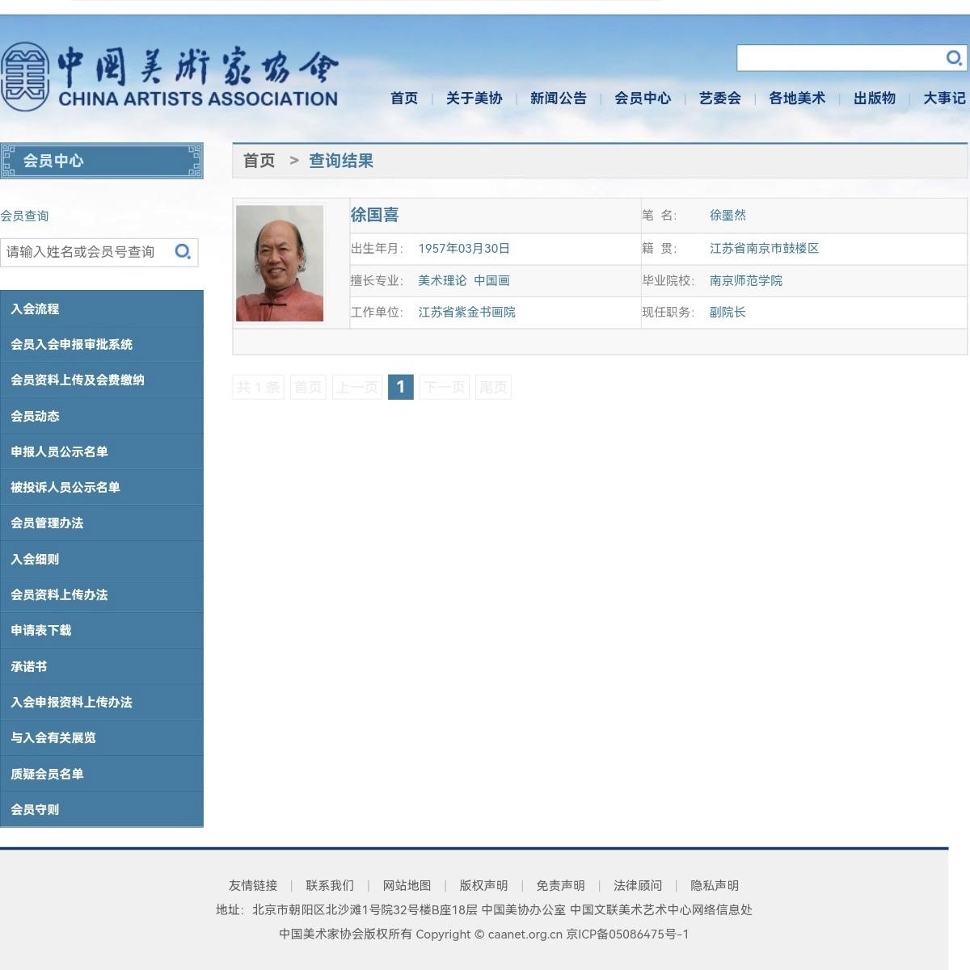Select sidebar item 与入会有关展览
The width and height of the screenshot is (970, 970).
102,737
